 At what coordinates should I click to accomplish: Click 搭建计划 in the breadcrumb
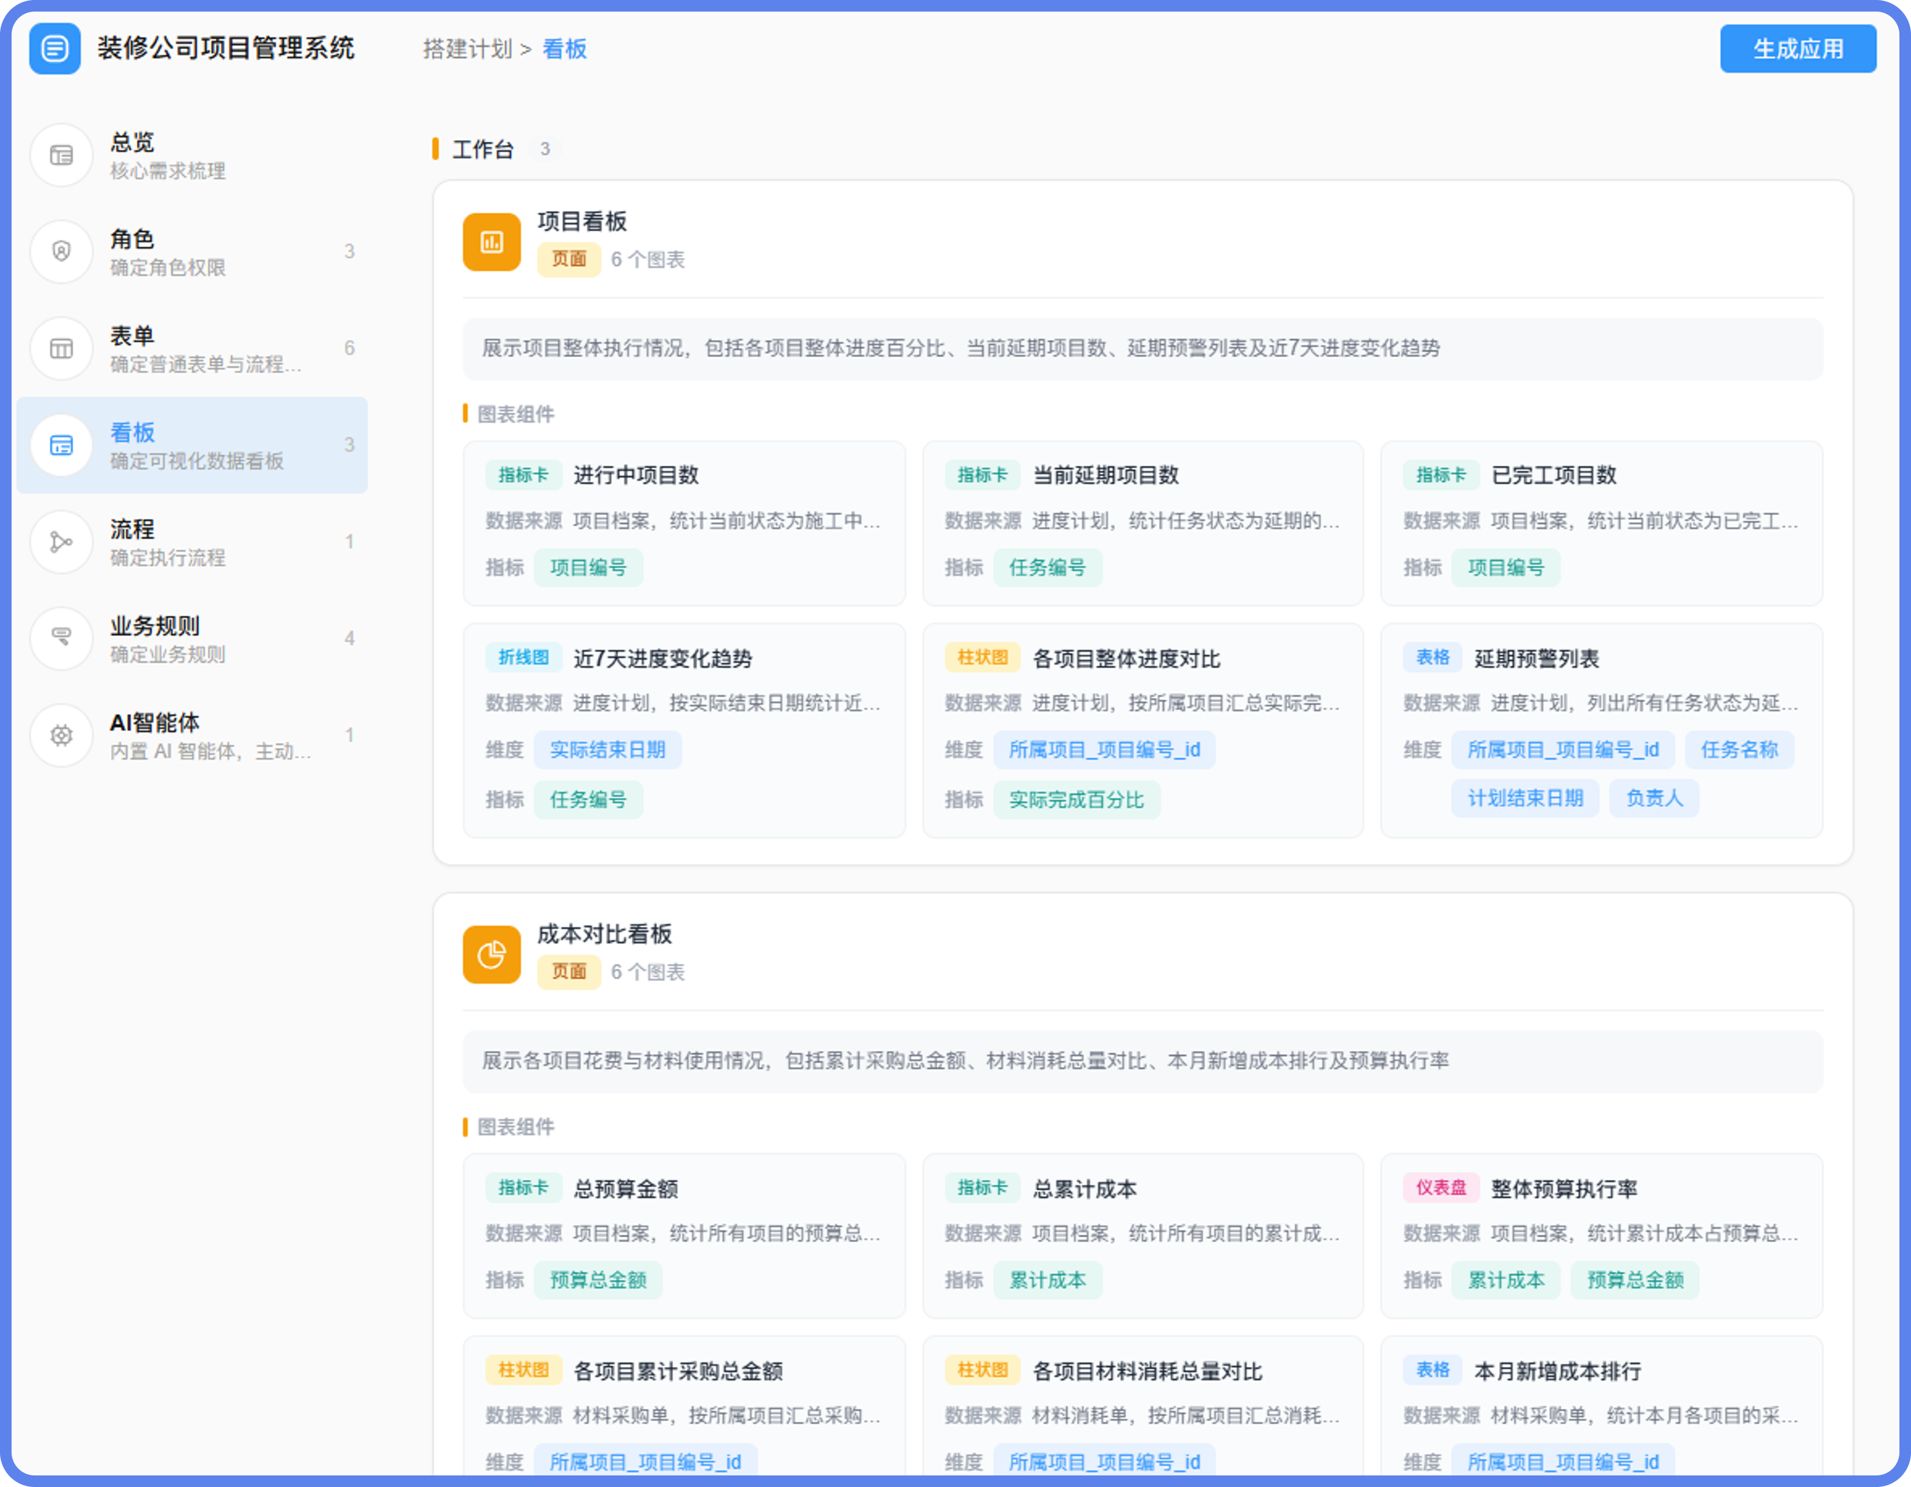[467, 49]
